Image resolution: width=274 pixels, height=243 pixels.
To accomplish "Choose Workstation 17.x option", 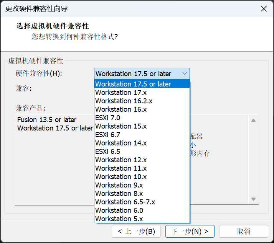I will coord(142,92).
